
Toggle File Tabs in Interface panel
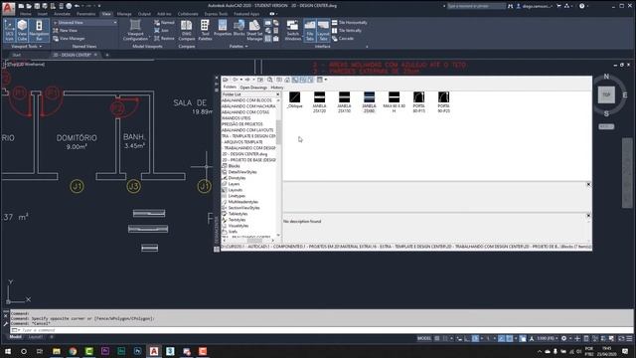coord(310,30)
